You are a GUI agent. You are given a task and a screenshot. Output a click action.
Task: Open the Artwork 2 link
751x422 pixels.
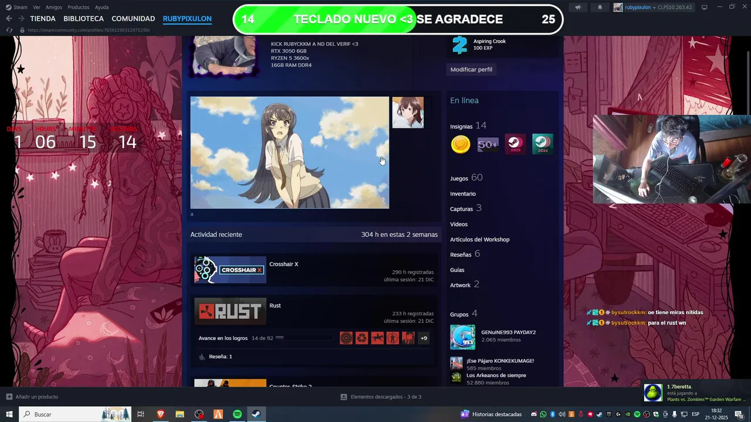[464, 284]
